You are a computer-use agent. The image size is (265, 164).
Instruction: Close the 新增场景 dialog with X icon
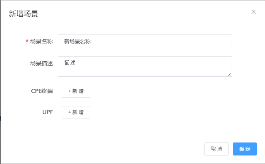click(x=254, y=12)
